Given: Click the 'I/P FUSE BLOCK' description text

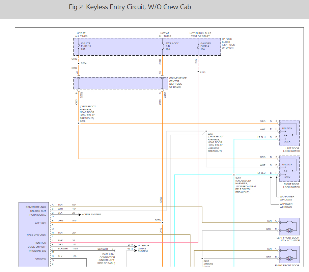Looking at the screenshot, I should click(228, 43).
